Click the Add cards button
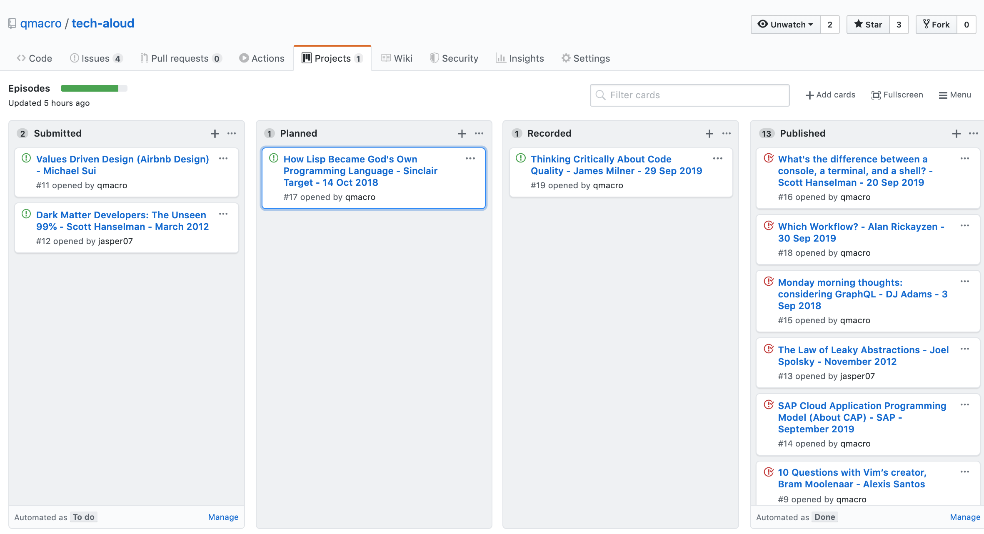Screen dimensions: 984x534 (830, 95)
